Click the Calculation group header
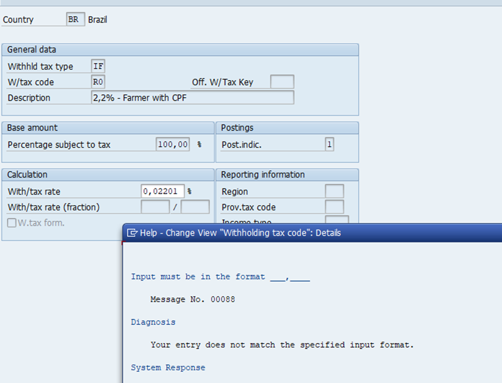 click(x=108, y=175)
